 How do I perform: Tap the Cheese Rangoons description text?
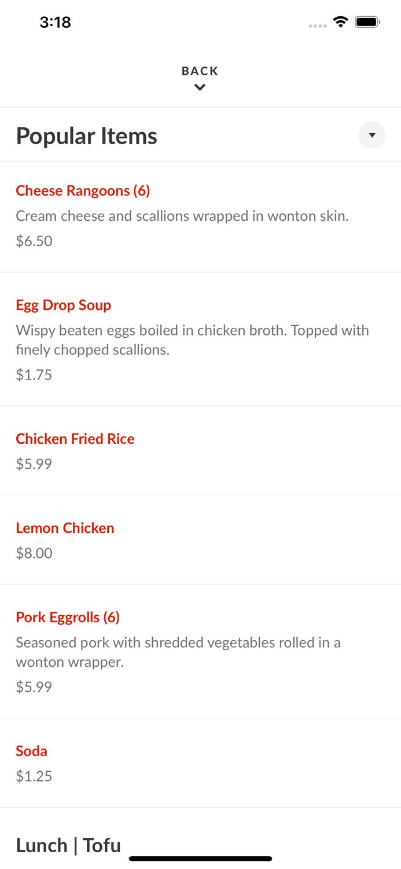(x=182, y=216)
